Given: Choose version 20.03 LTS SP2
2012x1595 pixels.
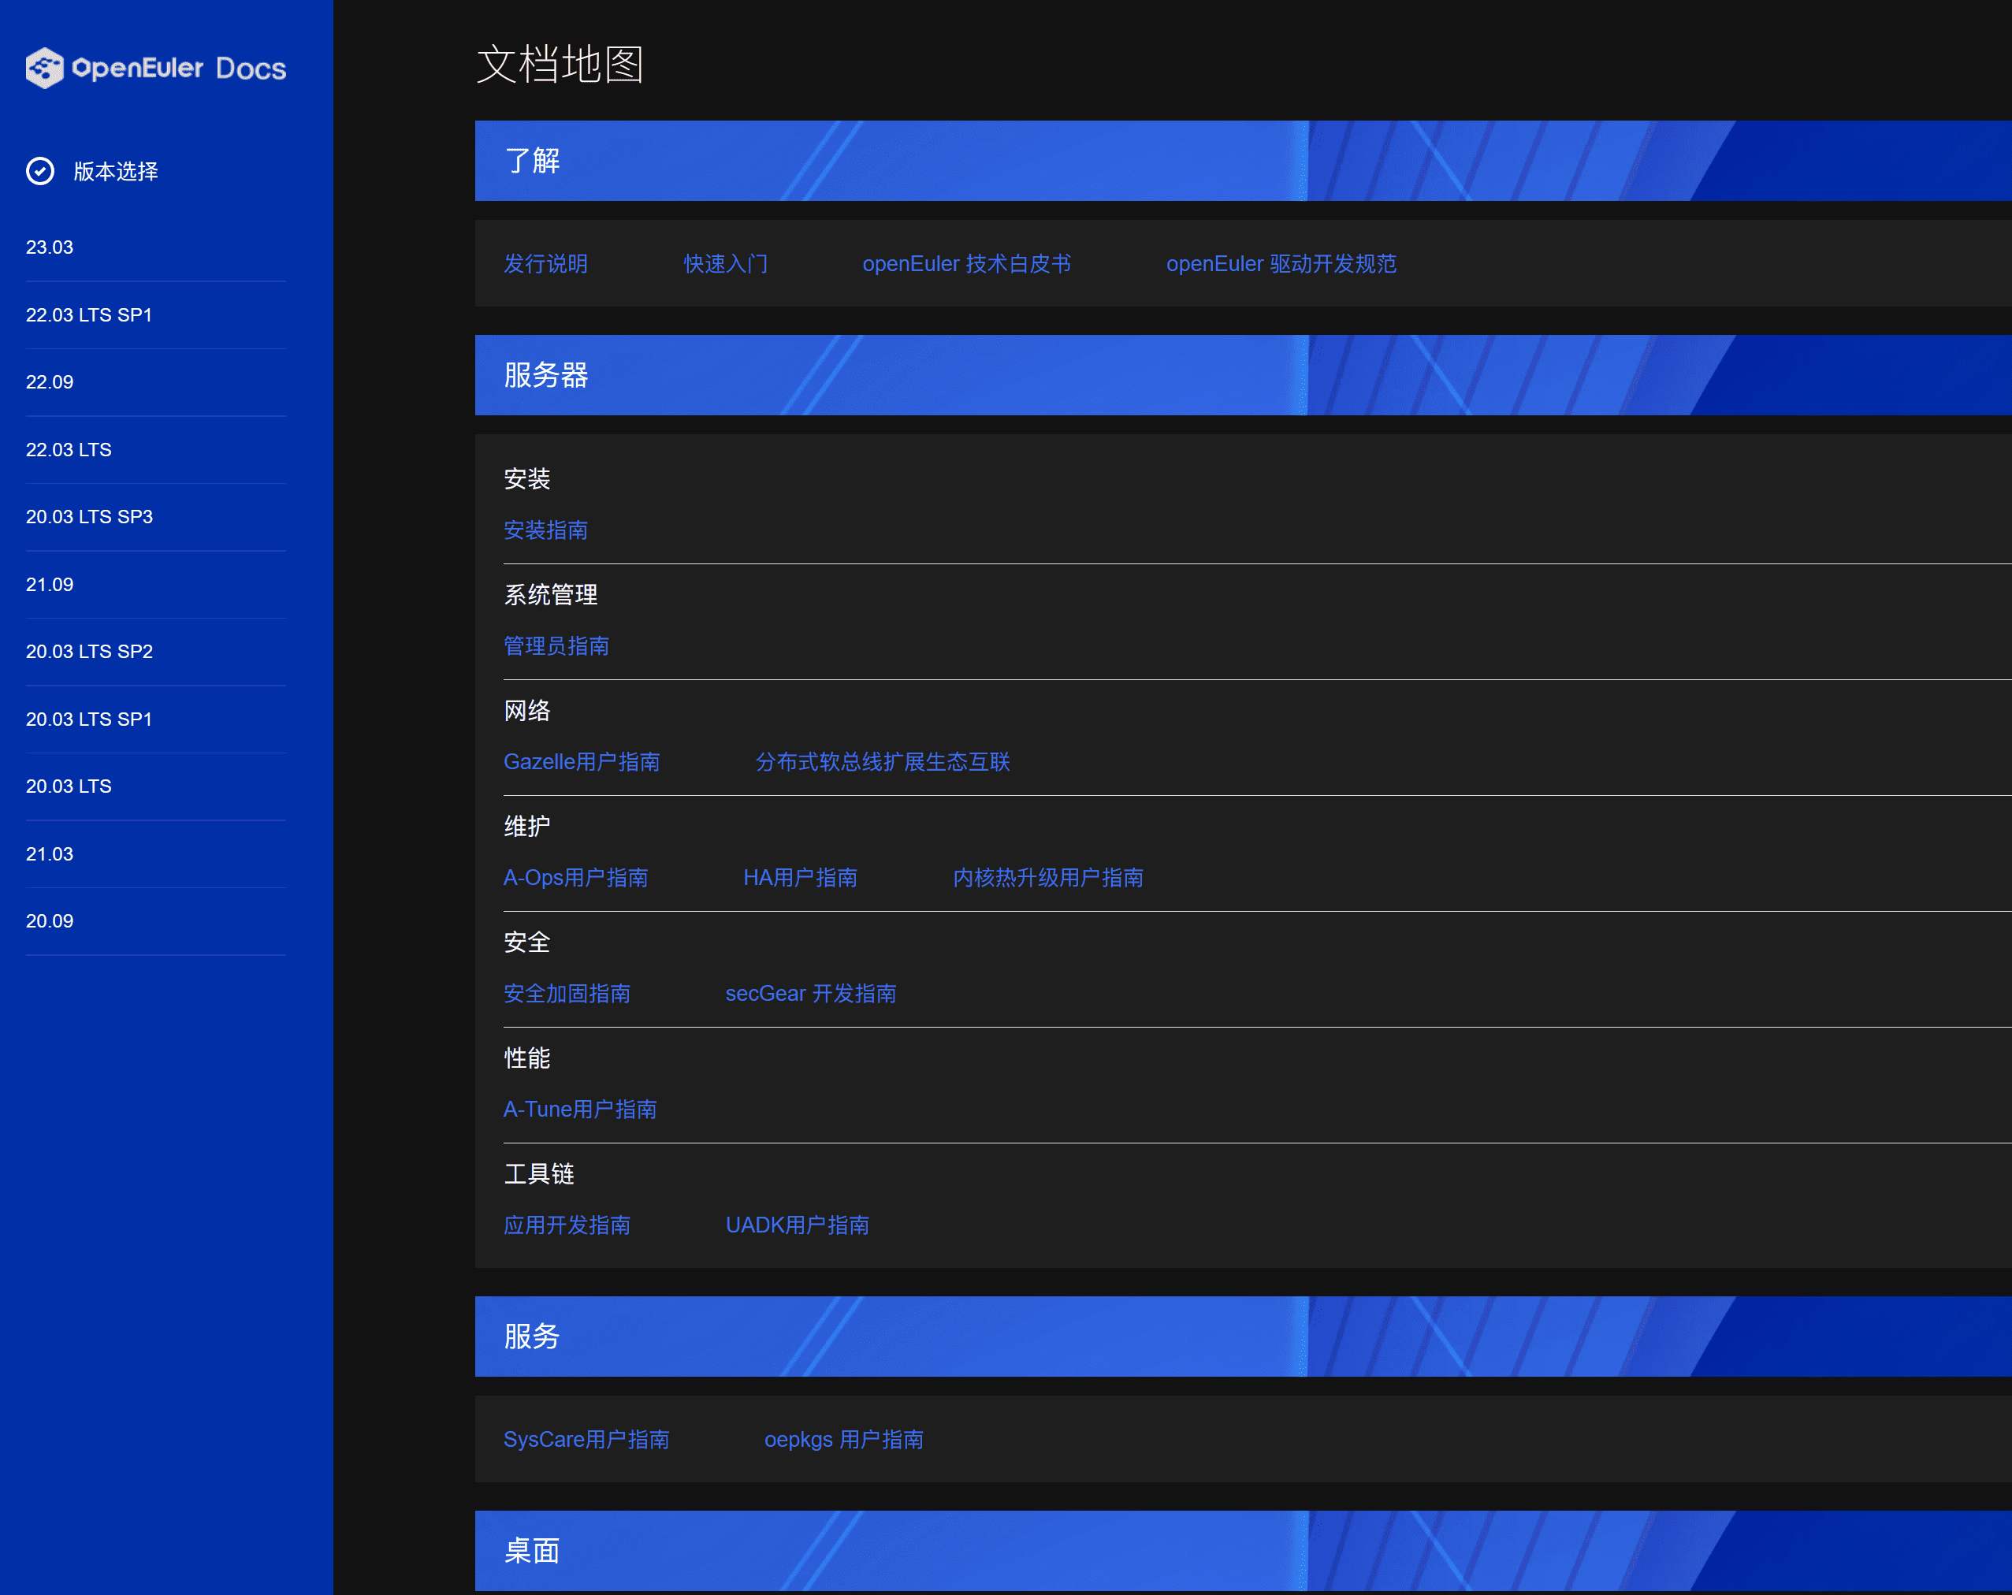Looking at the screenshot, I should click(x=88, y=652).
